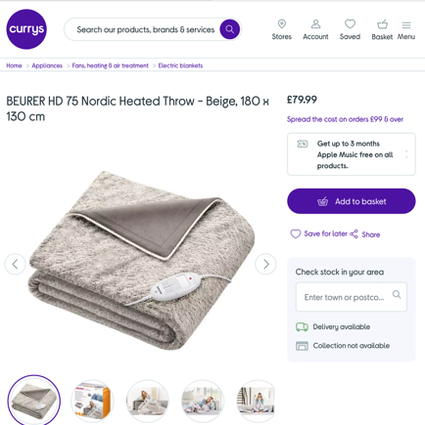Show previous product image arrow
This screenshot has width=425, height=425.
click(15, 264)
